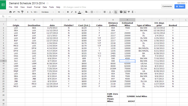The height and width of the screenshot is (106, 188).
Task: Open the Tools menu
Action: (51, 7)
